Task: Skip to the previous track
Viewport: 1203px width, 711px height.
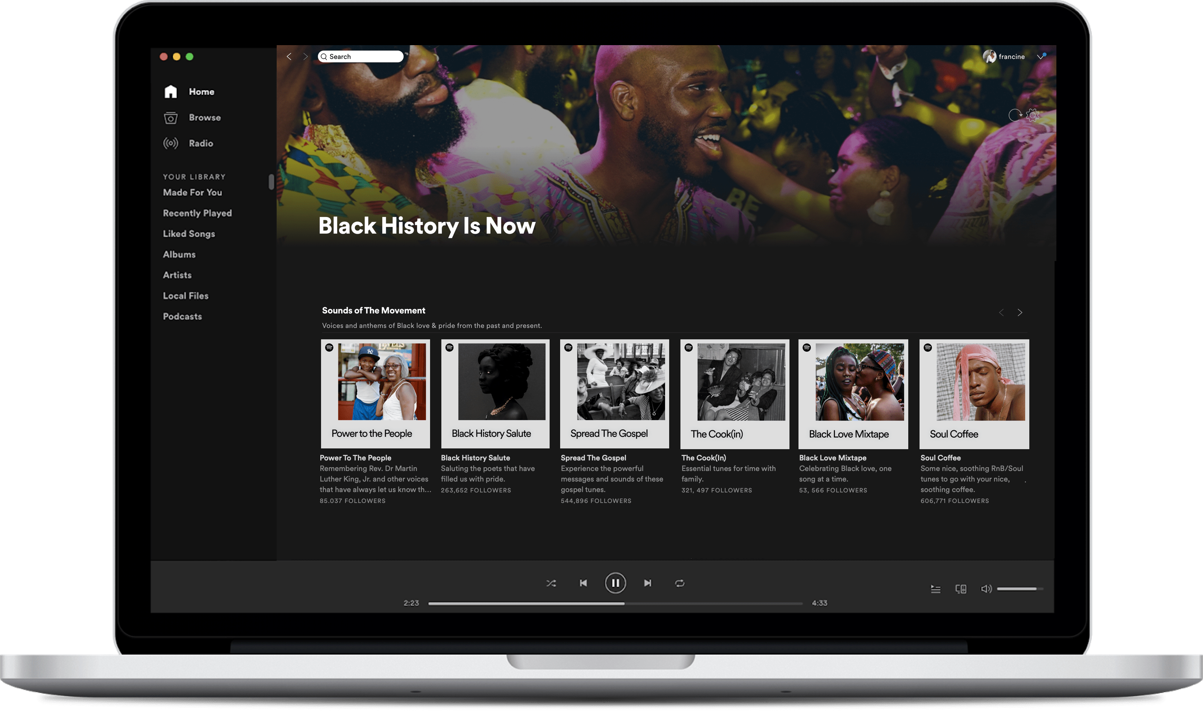Action: (583, 583)
